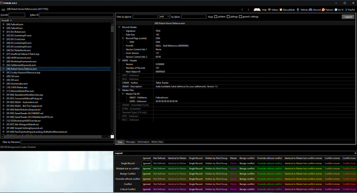Open Help via the book icon
The width and height of the screenshot is (357, 193).
coord(257,10)
